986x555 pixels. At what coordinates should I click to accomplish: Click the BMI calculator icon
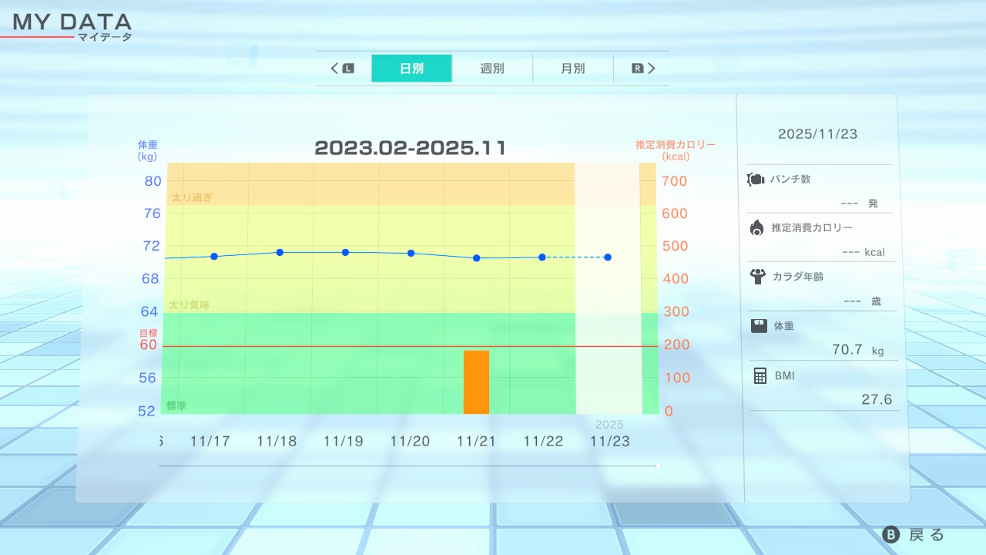click(760, 375)
